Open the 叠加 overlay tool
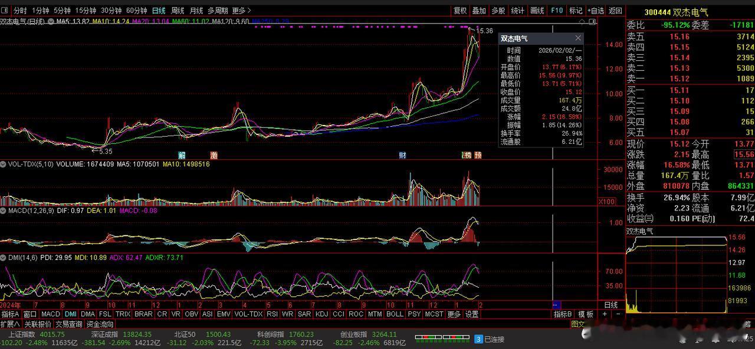The height and width of the screenshot is (349, 755). coord(478,10)
